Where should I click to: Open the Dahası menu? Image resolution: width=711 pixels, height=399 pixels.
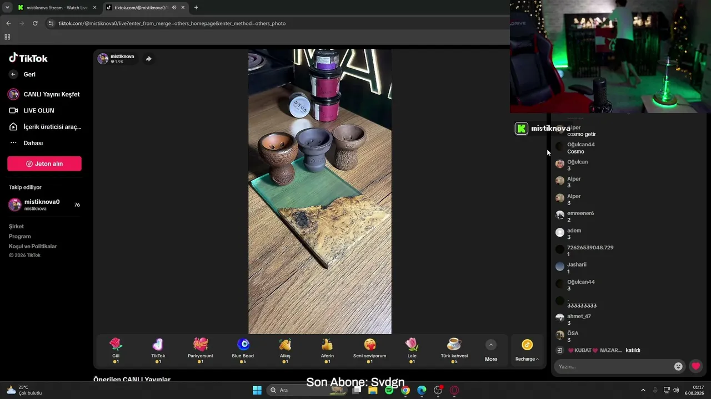tap(27, 143)
